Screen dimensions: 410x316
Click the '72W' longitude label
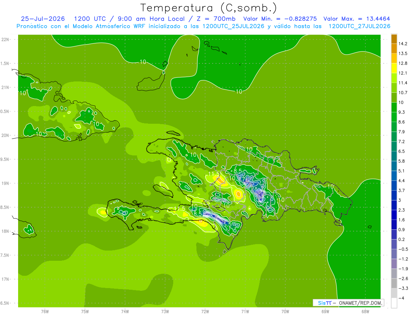coord(205,311)
